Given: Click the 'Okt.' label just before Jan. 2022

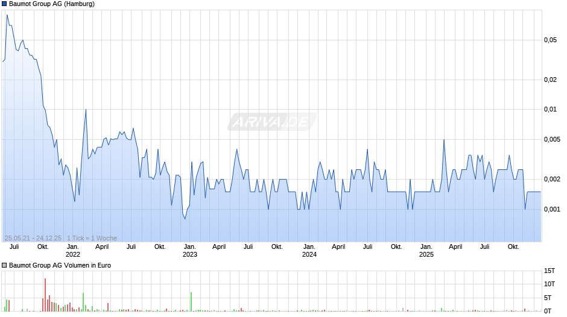Looking at the screenshot, I should tap(43, 247).
